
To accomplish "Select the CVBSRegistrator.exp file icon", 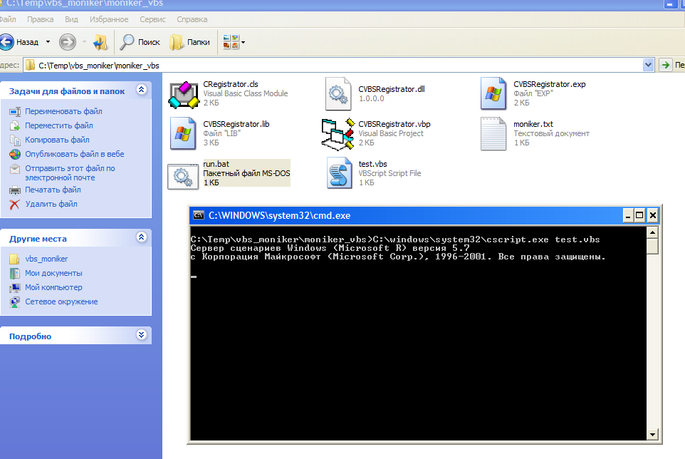I will tap(493, 93).
